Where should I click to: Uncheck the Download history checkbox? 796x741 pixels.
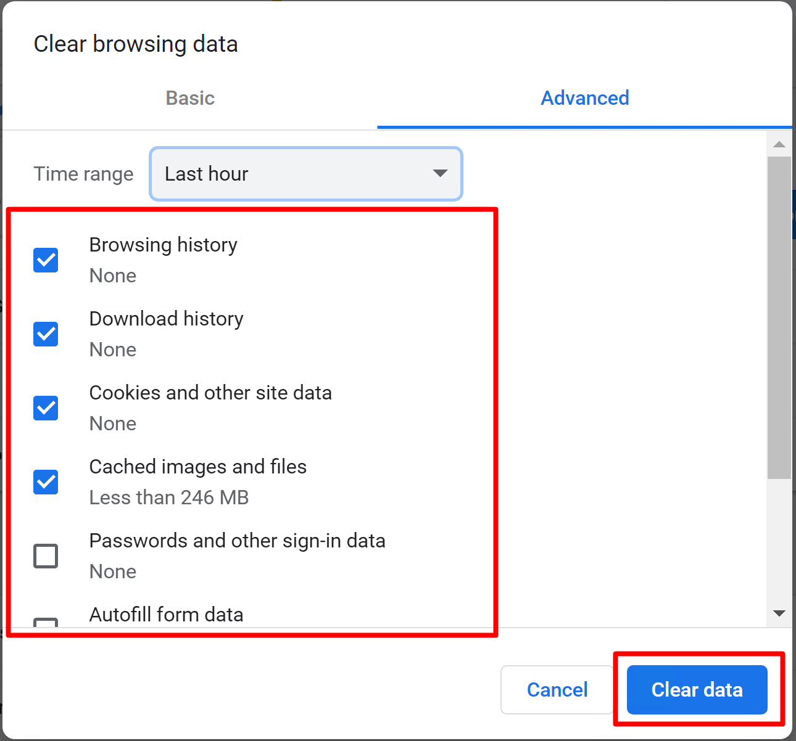[46, 334]
